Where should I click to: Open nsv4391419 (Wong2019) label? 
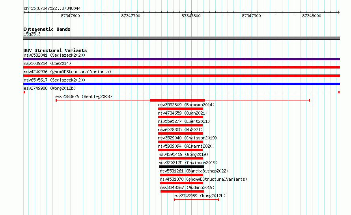tap(183, 154)
